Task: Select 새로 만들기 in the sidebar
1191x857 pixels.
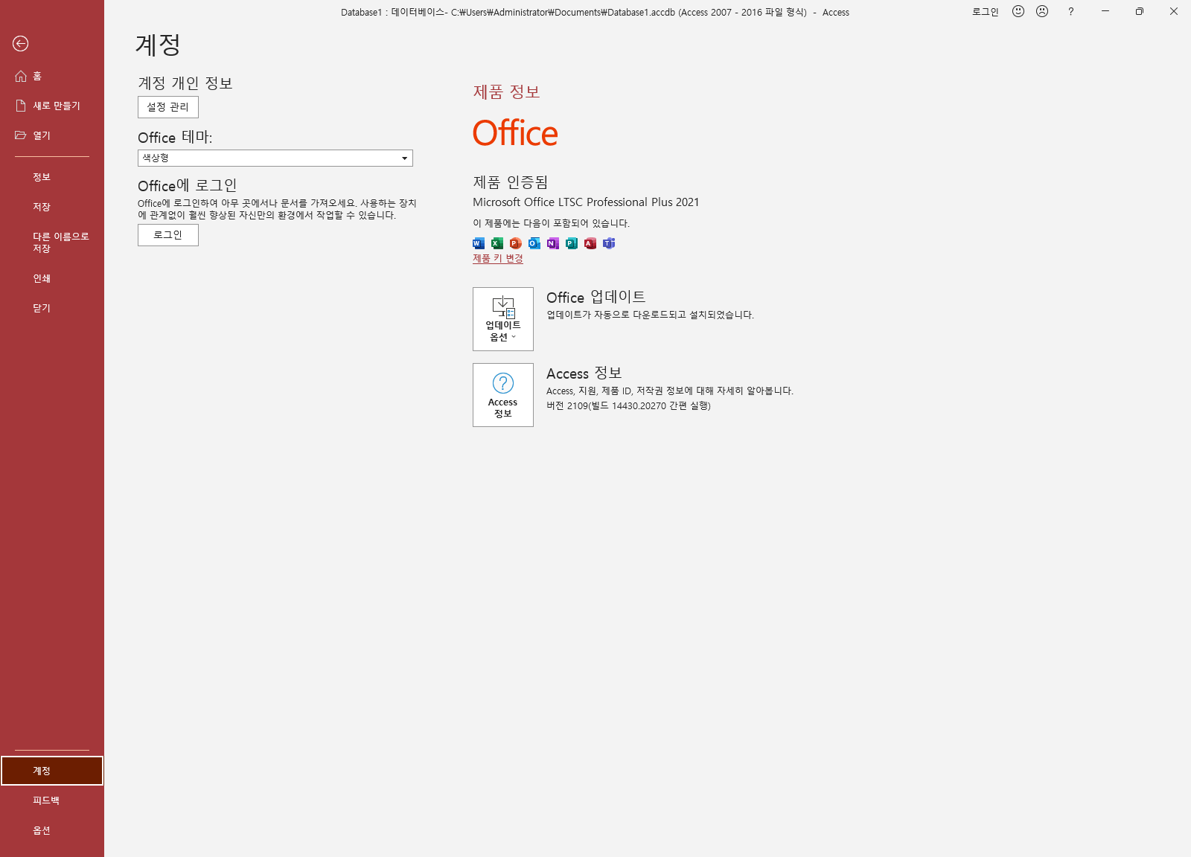Action: pyautogui.click(x=52, y=106)
